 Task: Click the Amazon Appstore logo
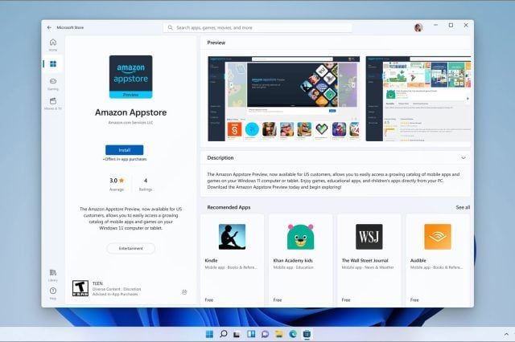(130, 76)
